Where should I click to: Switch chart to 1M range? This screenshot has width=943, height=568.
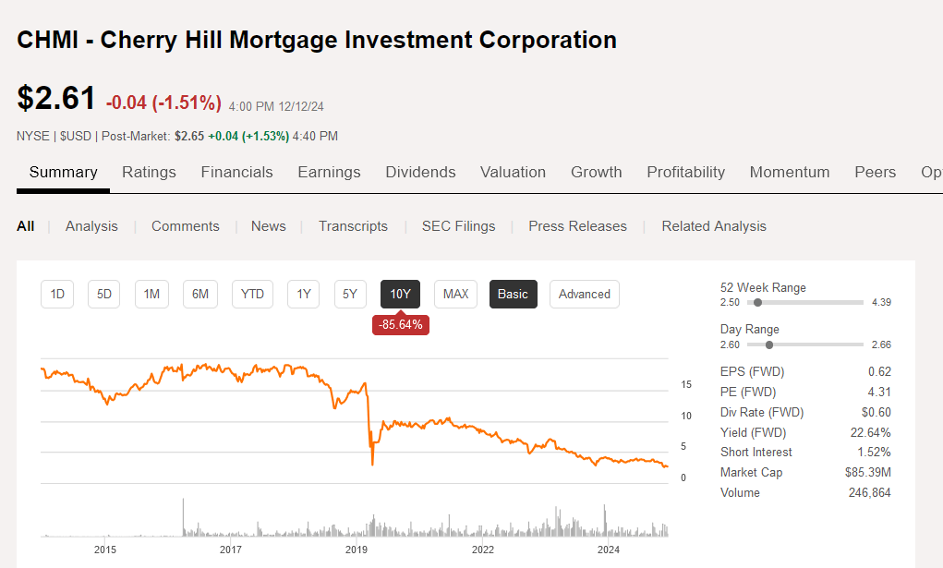click(x=151, y=295)
